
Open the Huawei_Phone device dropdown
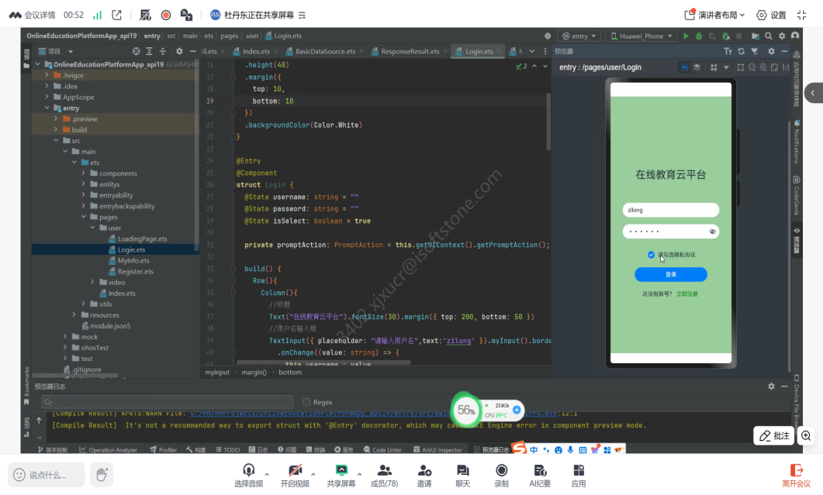641,36
